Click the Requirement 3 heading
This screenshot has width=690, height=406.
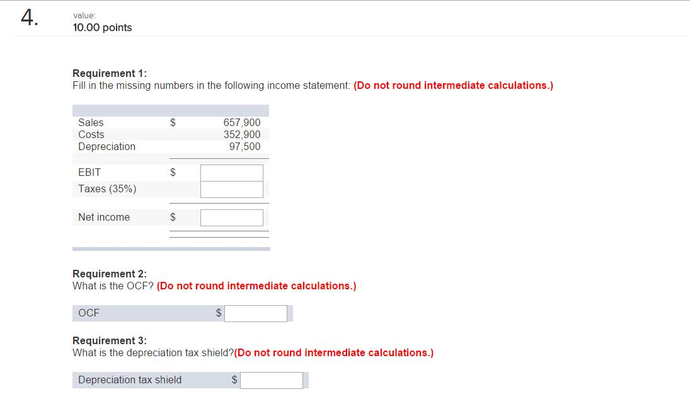tap(110, 340)
